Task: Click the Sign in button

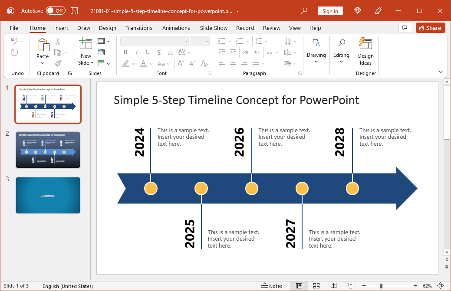Action: pyautogui.click(x=330, y=11)
